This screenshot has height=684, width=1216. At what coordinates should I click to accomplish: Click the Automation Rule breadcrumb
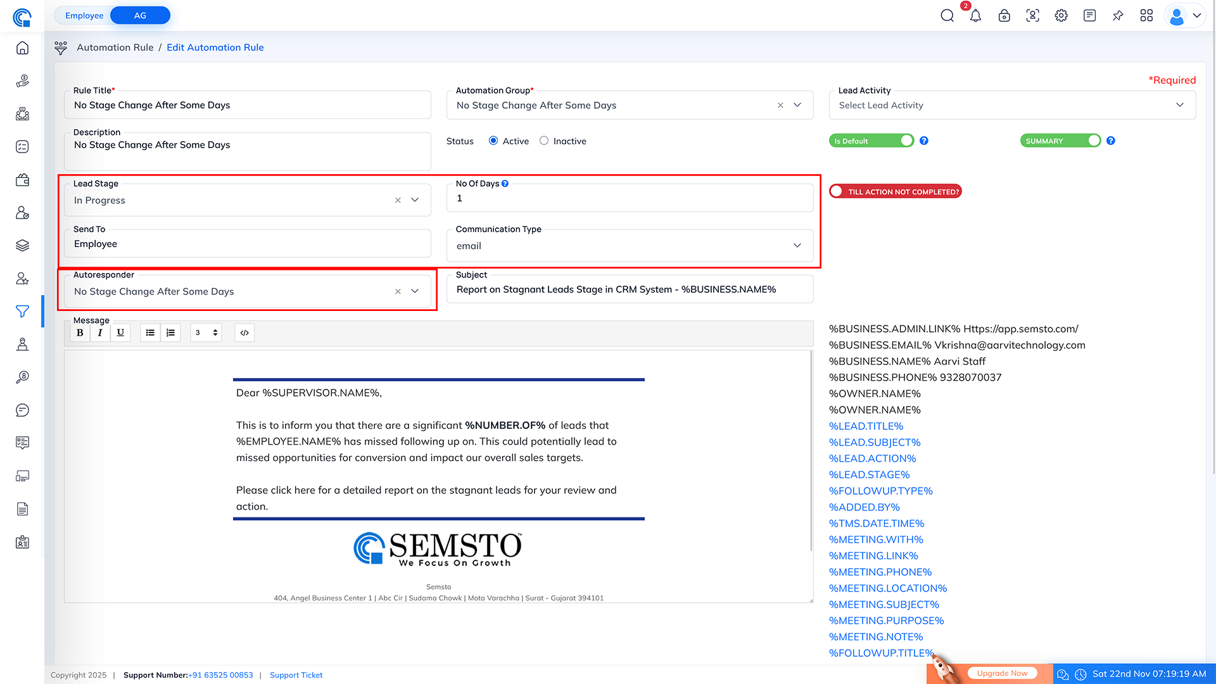coord(115,47)
